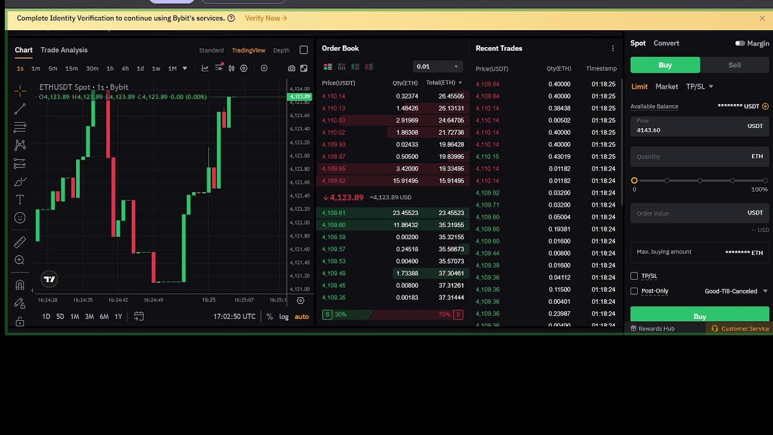Select Market order type
This screenshot has height=435, width=773.
pyautogui.click(x=667, y=86)
